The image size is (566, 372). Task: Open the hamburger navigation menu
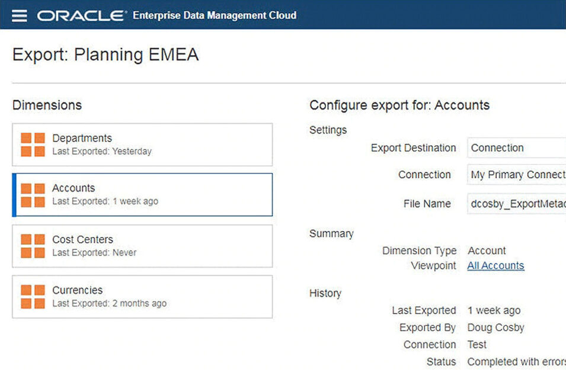click(x=20, y=15)
